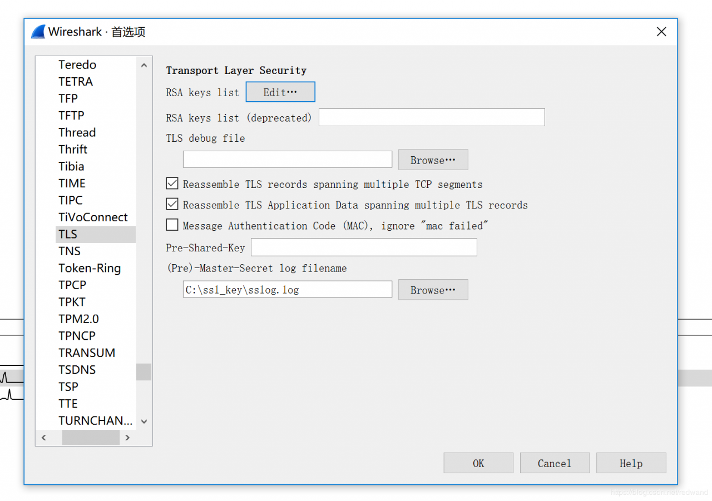
Task: Click protocol list scroll left arrow
Action: click(x=43, y=438)
